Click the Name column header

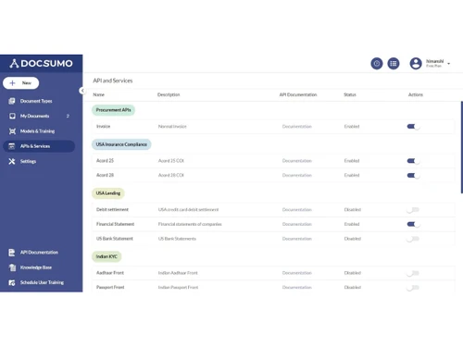99,94
